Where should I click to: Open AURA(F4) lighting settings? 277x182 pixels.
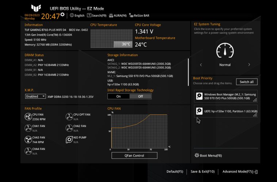pyautogui.click(x=118, y=16)
